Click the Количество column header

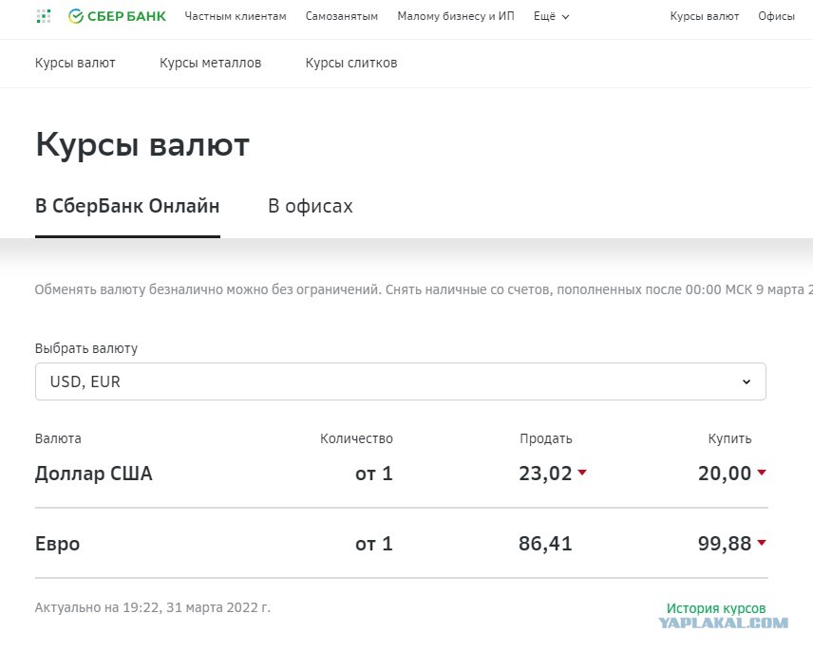(x=356, y=438)
